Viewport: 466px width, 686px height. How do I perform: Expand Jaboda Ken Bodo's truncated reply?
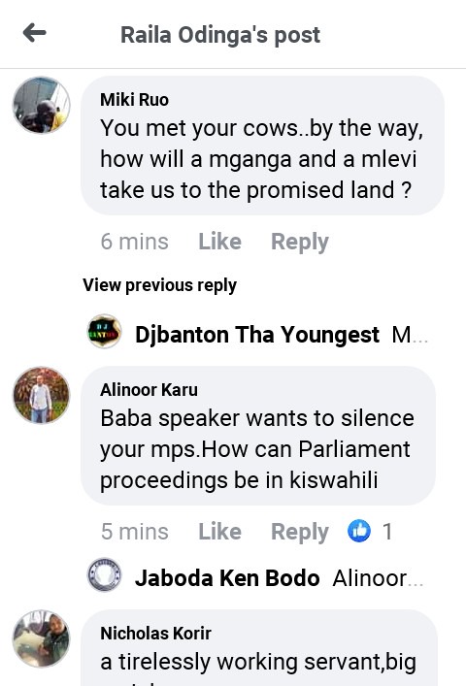click(x=378, y=578)
